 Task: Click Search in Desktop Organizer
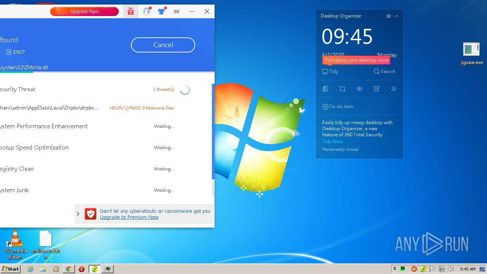[x=385, y=72]
